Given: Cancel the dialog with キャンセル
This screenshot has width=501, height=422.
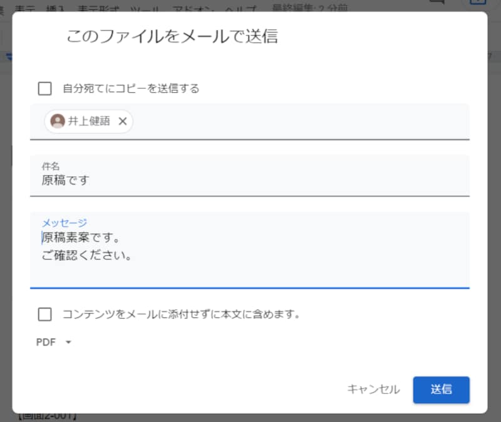Looking at the screenshot, I should click(374, 389).
